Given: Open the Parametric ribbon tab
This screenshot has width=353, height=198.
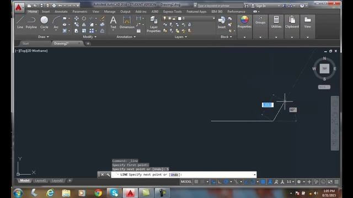Looking at the screenshot, I should coord(79,12).
